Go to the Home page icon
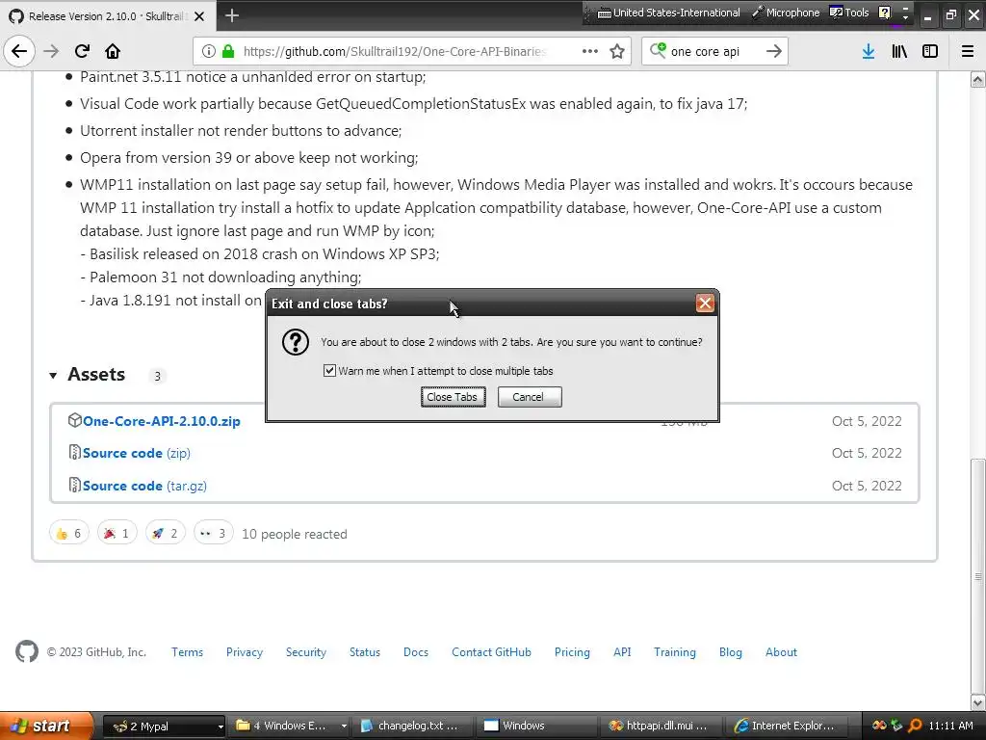The width and height of the screenshot is (986, 740). (113, 51)
